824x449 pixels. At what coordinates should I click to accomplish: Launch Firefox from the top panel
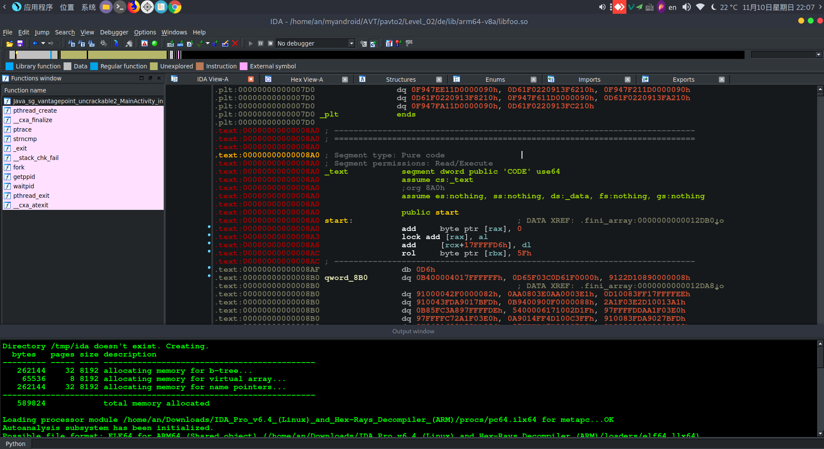click(x=134, y=7)
